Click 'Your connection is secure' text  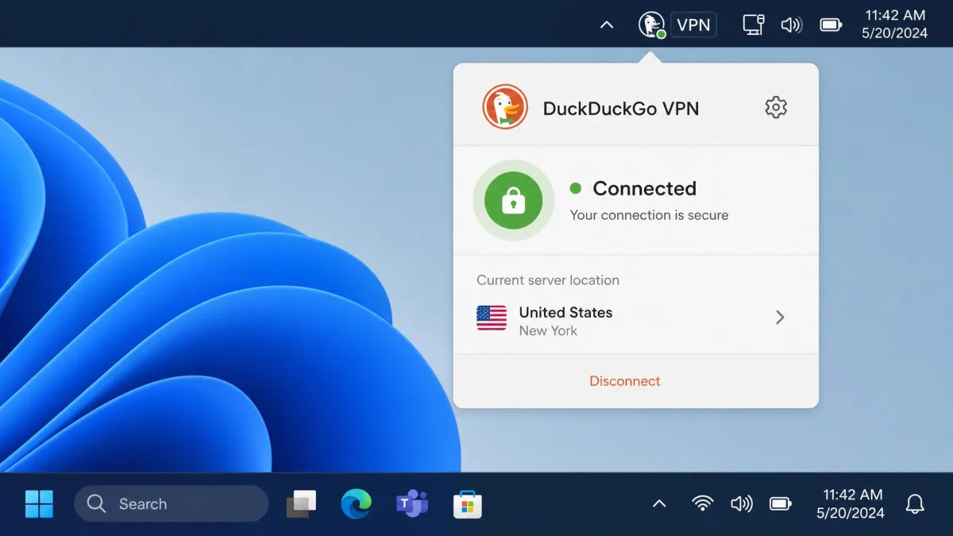point(649,215)
